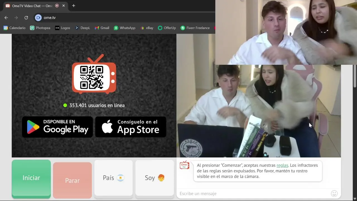Open the Gmail bookmark

click(102, 28)
